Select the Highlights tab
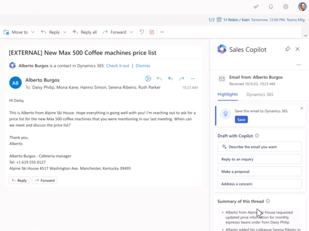The image size is (309, 231). click(228, 94)
